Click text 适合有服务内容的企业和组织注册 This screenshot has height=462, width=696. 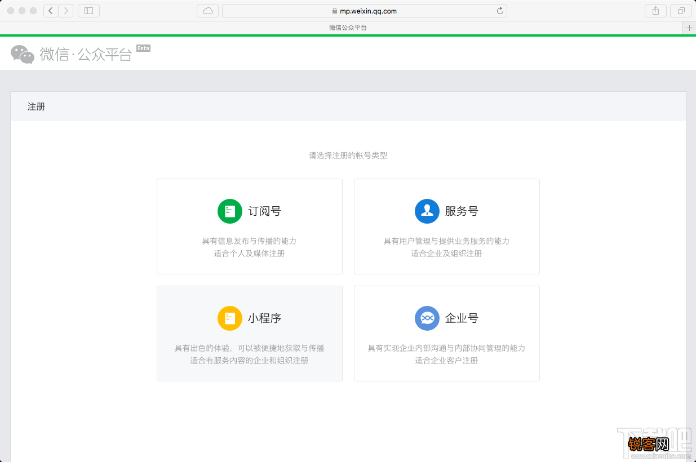tap(249, 361)
